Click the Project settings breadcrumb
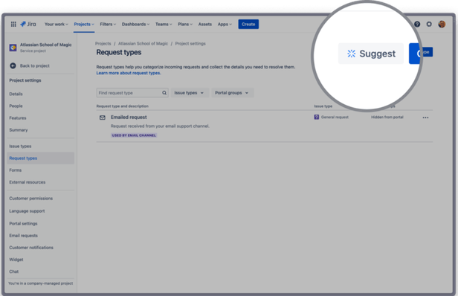This screenshot has height=296, width=458. pyautogui.click(x=190, y=43)
